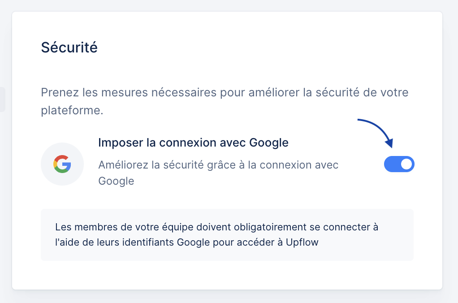458x303 pixels.
Task: Click the multicolor Google G logo
Action: tap(62, 164)
